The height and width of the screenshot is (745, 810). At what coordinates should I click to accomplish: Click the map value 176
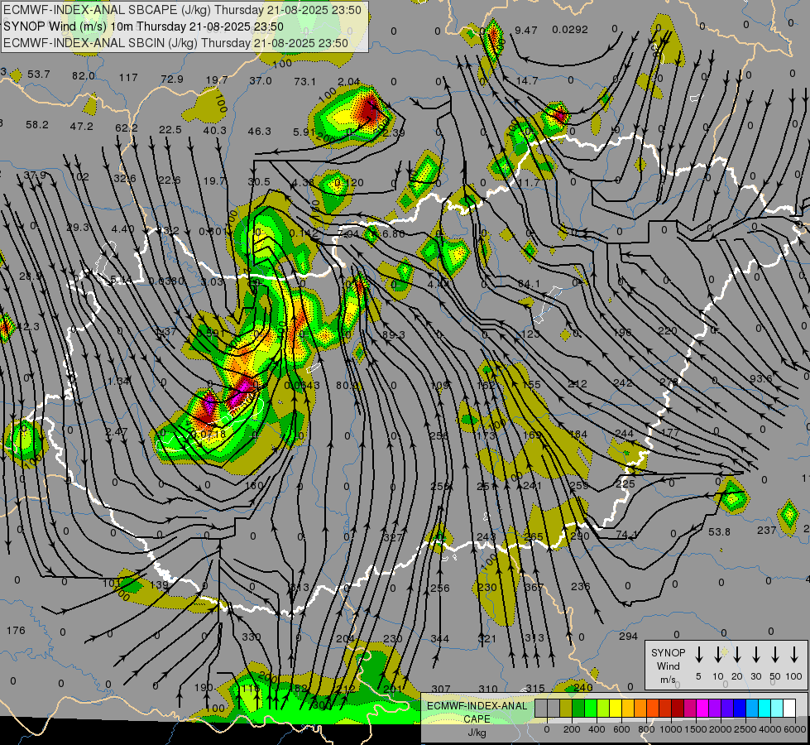point(16,630)
